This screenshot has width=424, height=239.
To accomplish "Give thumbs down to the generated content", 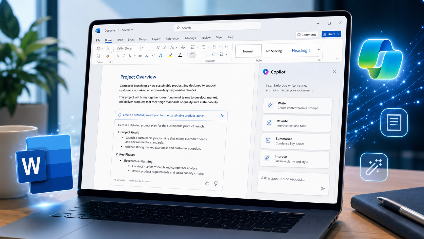I will tap(216, 183).
